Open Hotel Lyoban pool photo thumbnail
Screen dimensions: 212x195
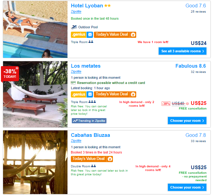35,29
